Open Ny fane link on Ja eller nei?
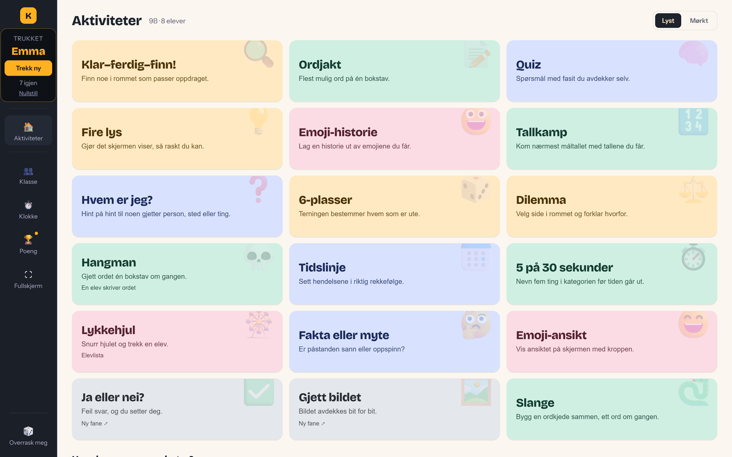The image size is (732, 457). (x=94, y=423)
